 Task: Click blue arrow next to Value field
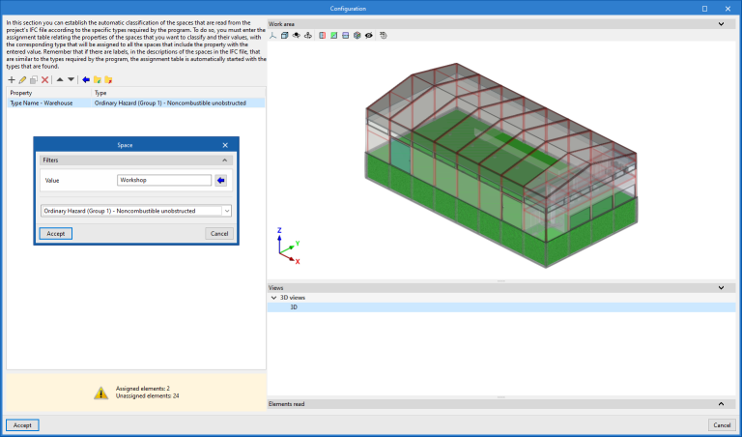(220, 180)
